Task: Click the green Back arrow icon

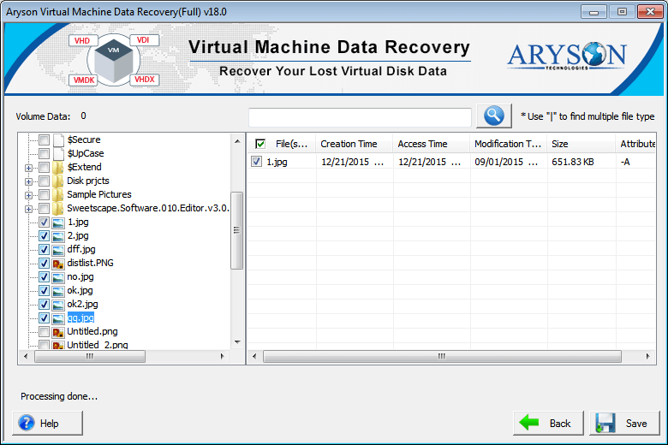Action: pos(528,423)
